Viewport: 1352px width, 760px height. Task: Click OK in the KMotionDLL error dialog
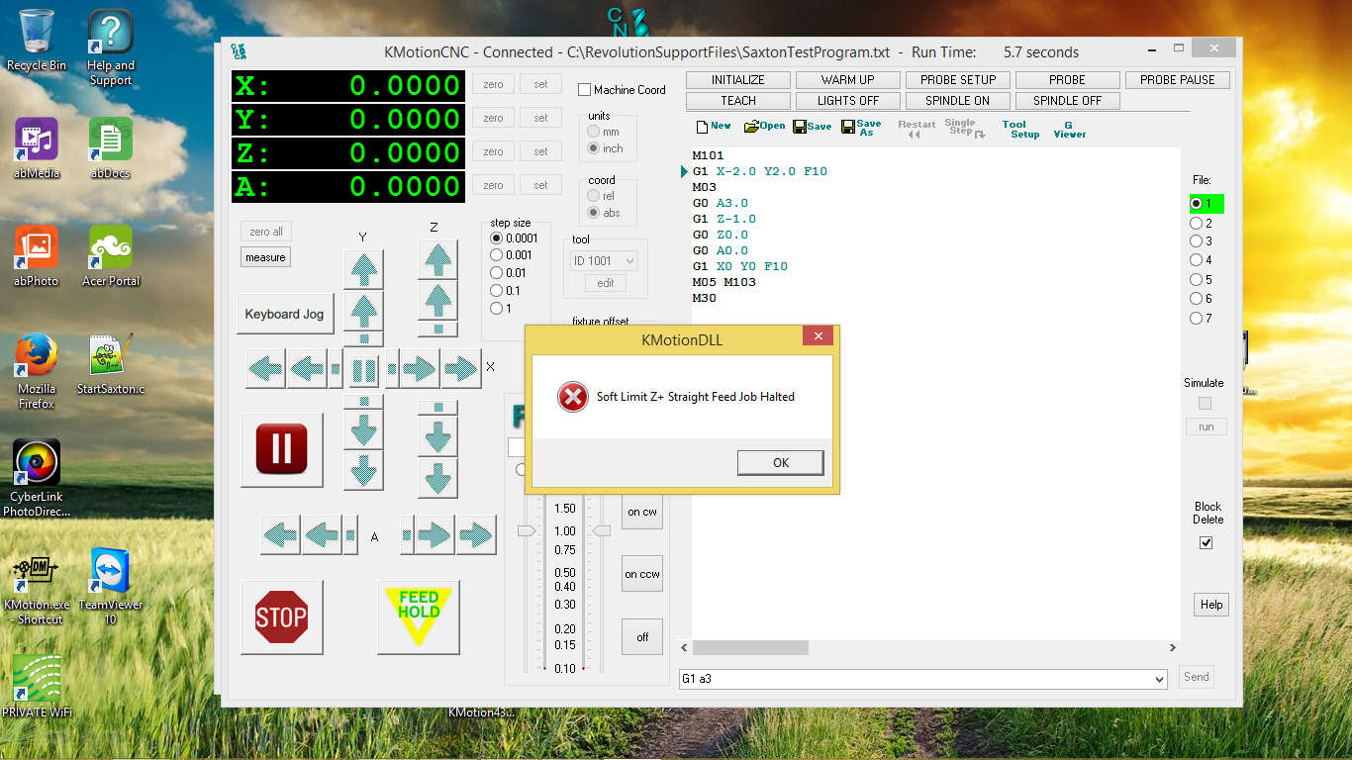coord(780,462)
